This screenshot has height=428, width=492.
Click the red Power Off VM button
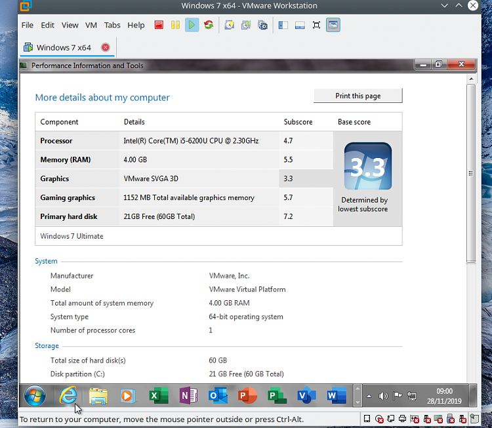point(159,25)
